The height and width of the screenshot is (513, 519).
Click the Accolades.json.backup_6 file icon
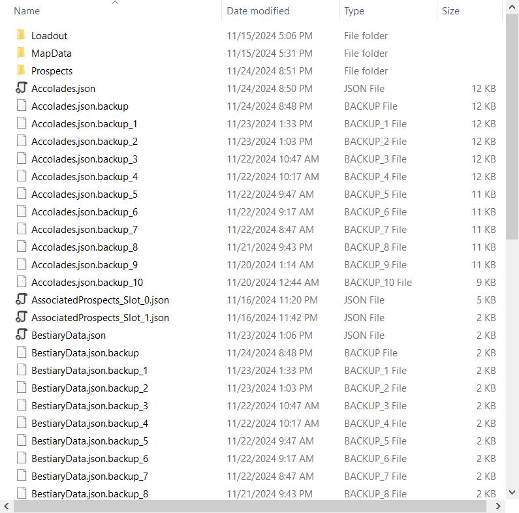click(22, 211)
